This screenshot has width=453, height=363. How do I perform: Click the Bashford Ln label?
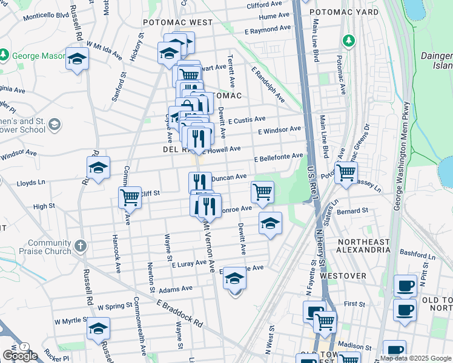click(x=417, y=255)
